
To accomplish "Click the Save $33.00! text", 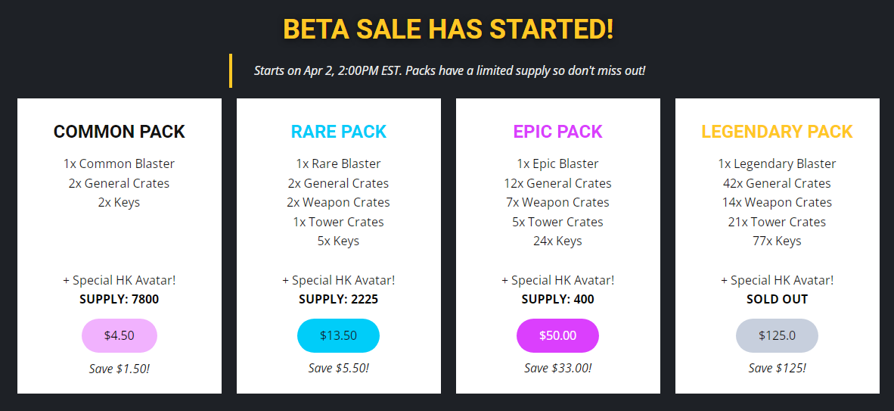I will 557,368.
